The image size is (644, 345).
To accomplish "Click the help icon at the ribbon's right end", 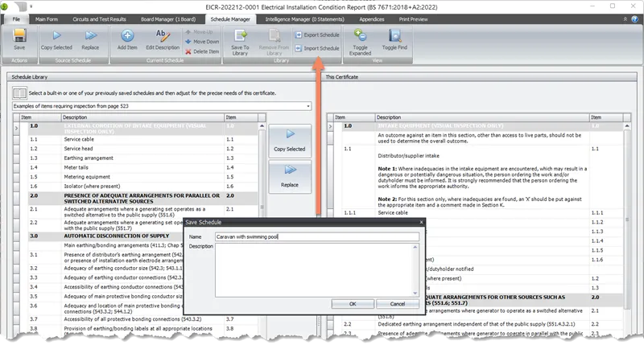I will pos(634,18).
